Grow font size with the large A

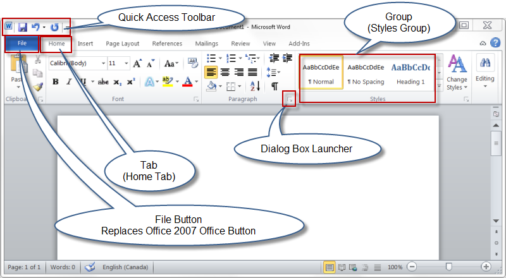137,63
